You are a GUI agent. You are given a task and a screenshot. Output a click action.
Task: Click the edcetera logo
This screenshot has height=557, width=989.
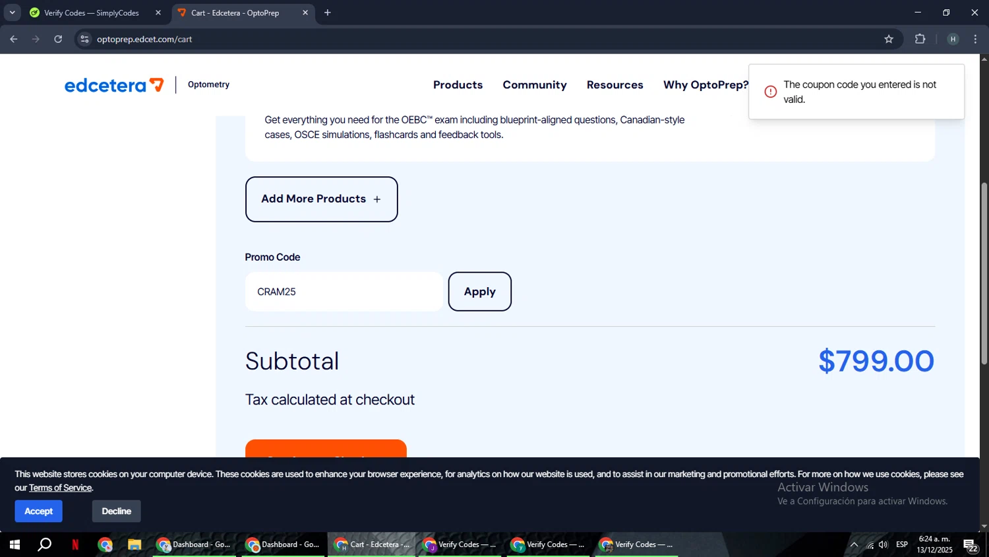(x=114, y=85)
